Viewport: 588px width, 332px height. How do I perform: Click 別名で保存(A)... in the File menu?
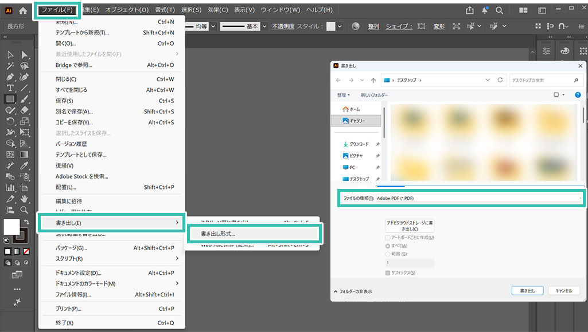74,112
